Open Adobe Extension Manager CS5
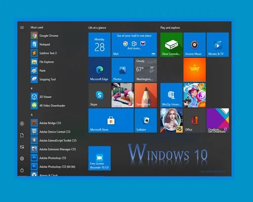 pos(54,149)
